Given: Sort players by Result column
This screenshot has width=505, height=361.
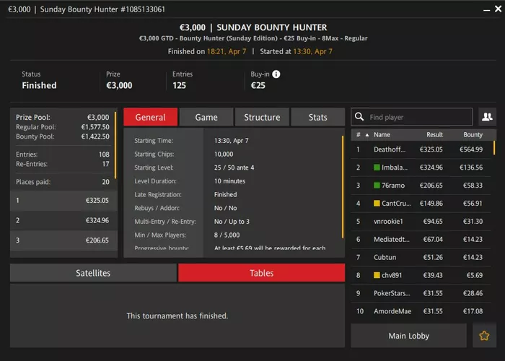Looking at the screenshot, I should point(434,135).
